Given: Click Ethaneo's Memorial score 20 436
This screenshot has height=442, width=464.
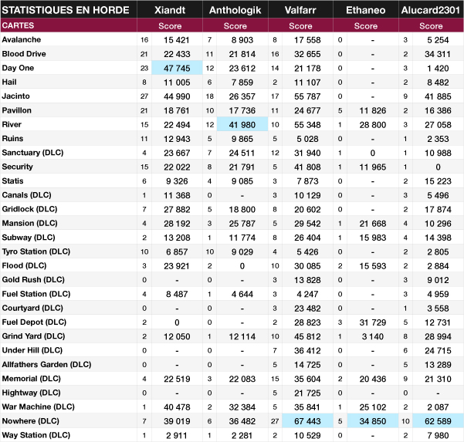Looking at the screenshot, I should click(x=373, y=379).
